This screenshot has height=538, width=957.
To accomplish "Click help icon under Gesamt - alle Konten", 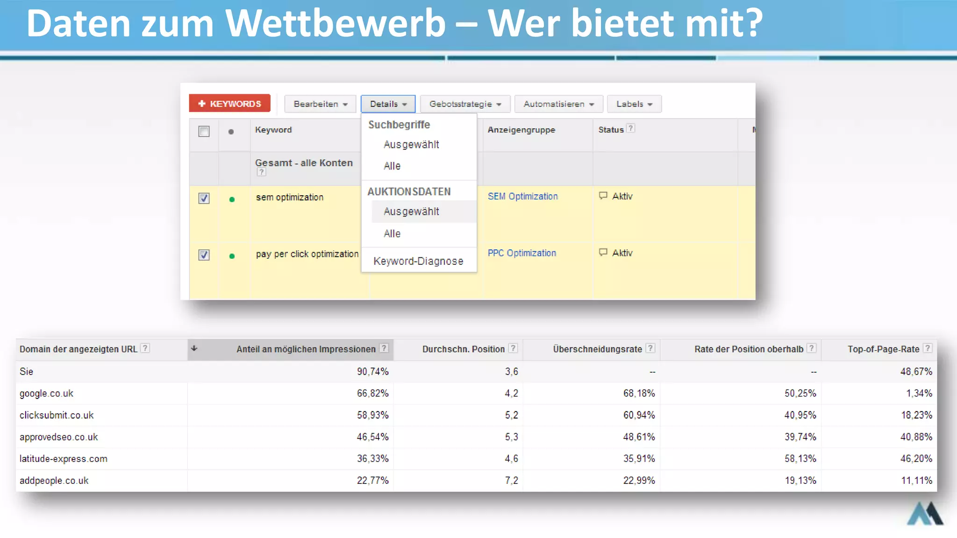I will [261, 172].
